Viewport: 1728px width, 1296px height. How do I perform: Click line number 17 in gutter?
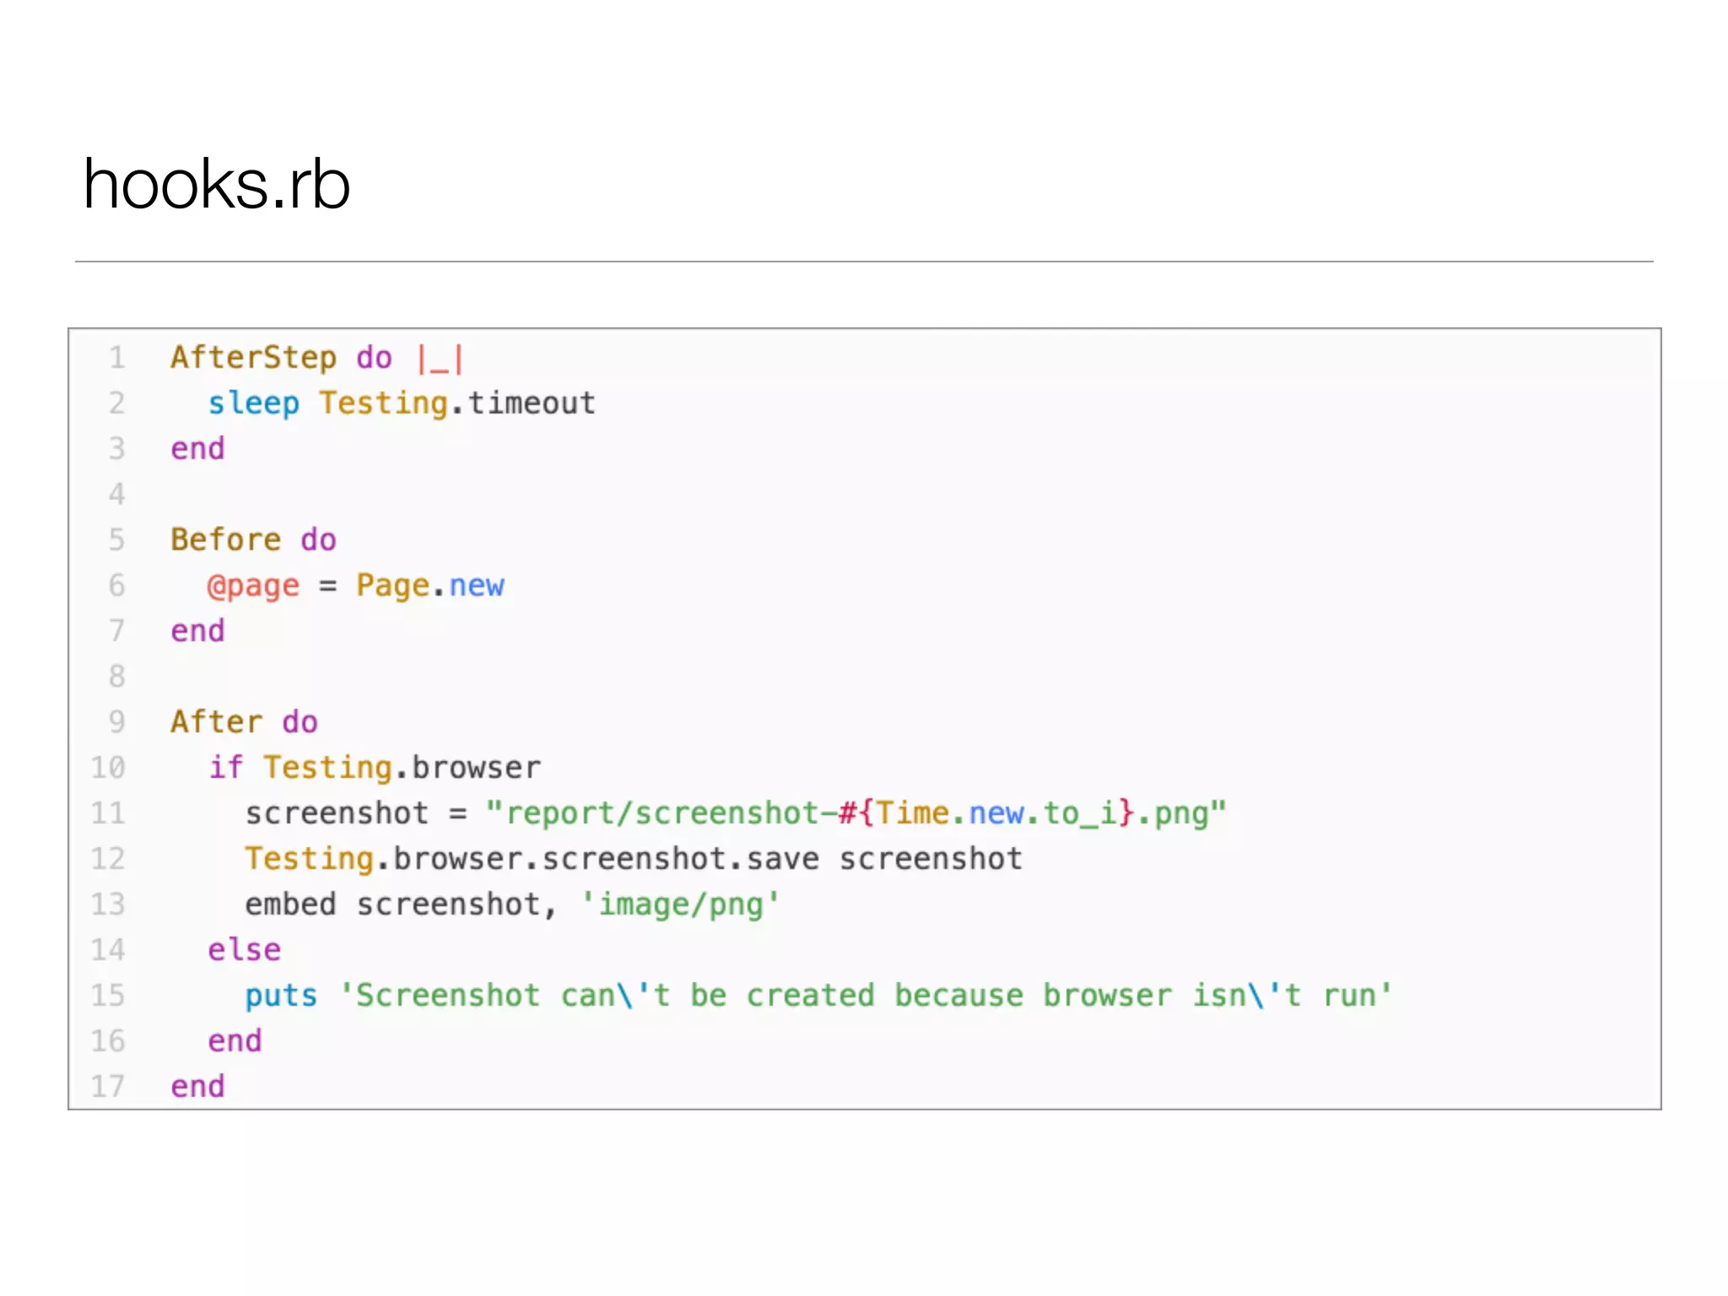pos(108,1087)
